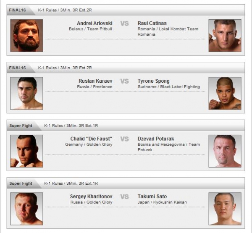
Task: Open Sergey Kharitonov name link
Action: pyautogui.click(x=91, y=196)
